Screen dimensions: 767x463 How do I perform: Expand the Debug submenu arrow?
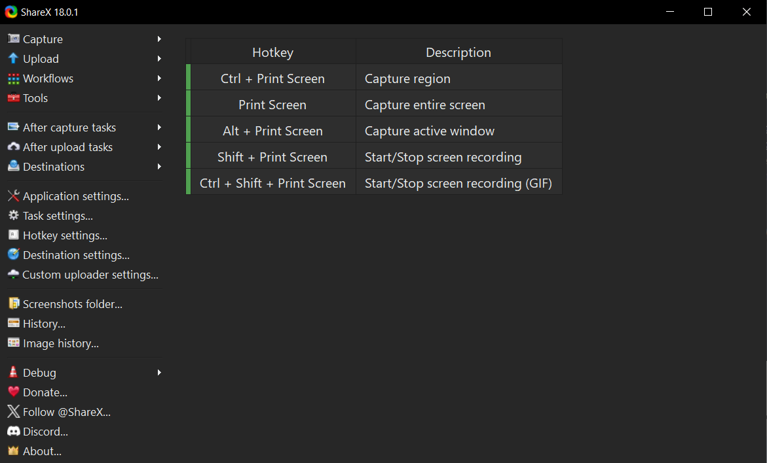(x=159, y=372)
